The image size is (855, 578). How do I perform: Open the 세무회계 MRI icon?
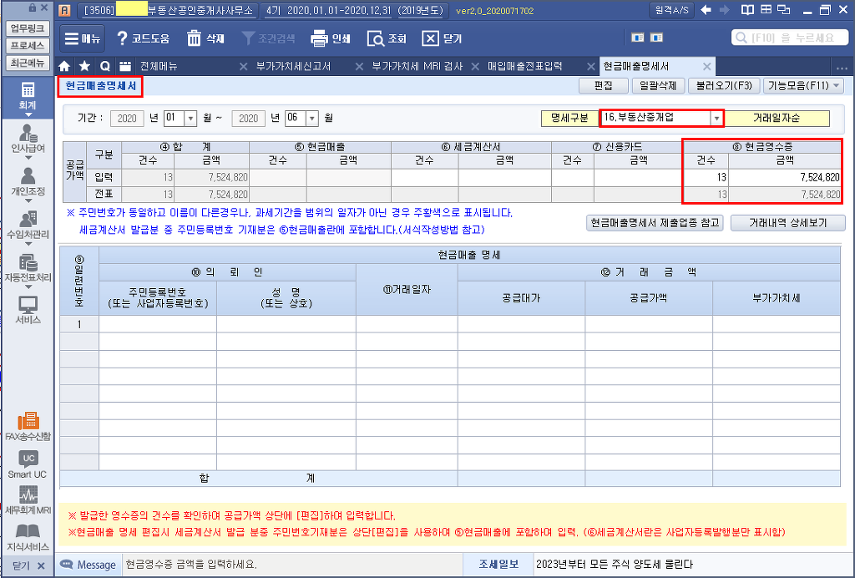28,498
